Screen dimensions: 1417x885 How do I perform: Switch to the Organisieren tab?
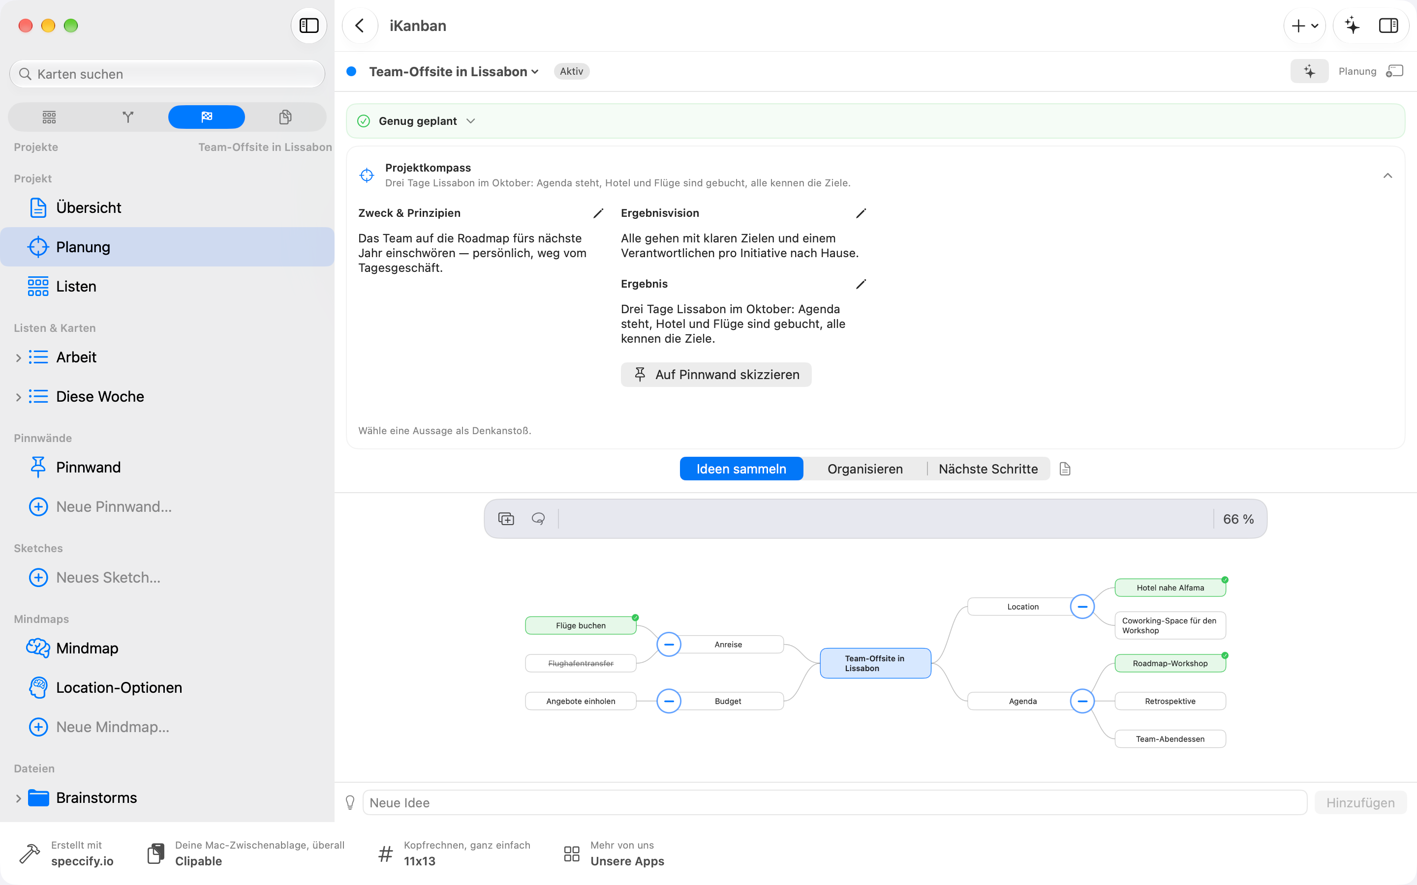(865, 469)
